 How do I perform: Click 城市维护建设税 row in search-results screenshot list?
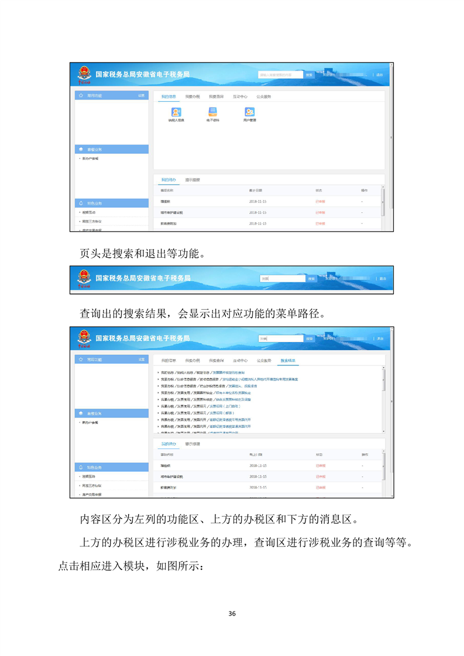[x=268, y=477]
